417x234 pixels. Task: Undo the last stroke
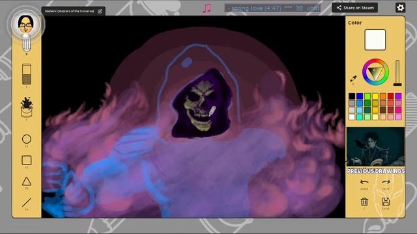point(364,182)
